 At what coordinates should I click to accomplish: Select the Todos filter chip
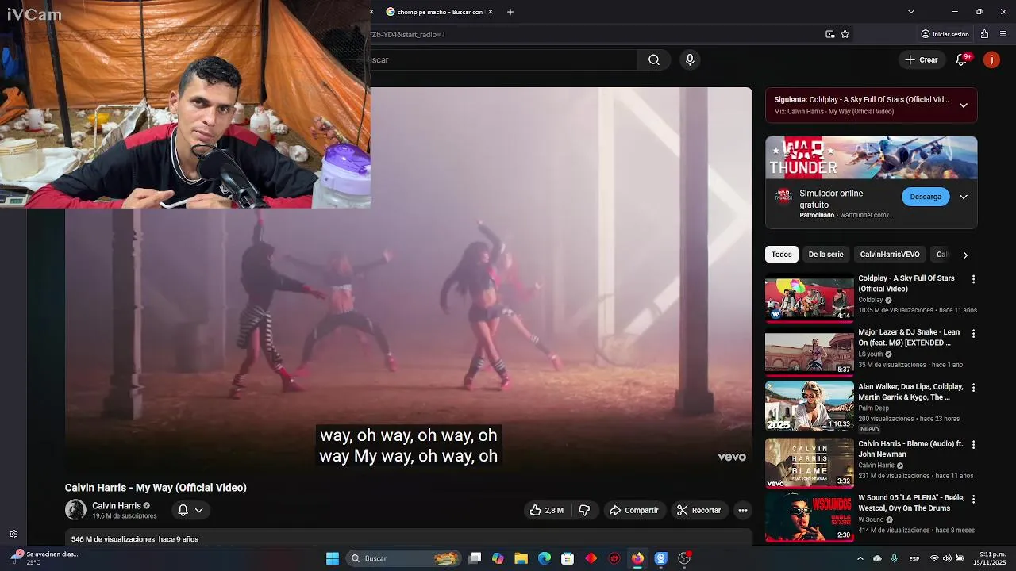(782, 255)
